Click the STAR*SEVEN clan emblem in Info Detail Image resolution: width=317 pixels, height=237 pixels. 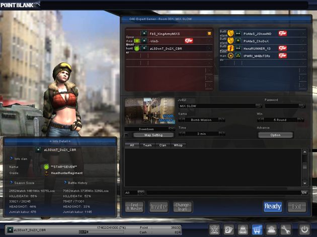(46, 167)
